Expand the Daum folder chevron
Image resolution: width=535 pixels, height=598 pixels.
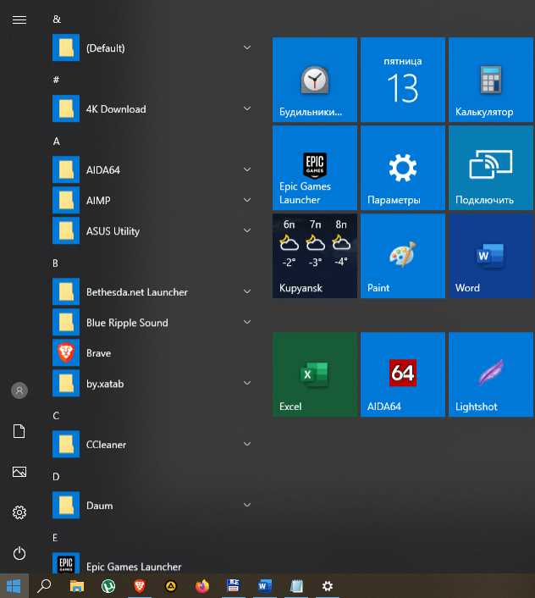(247, 506)
